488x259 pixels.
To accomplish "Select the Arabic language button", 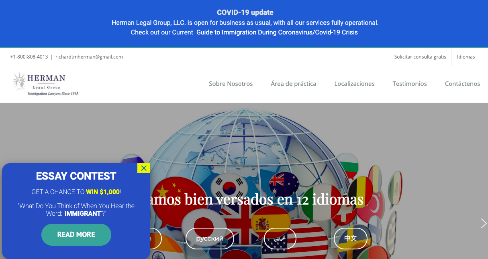I will click(280, 239).
